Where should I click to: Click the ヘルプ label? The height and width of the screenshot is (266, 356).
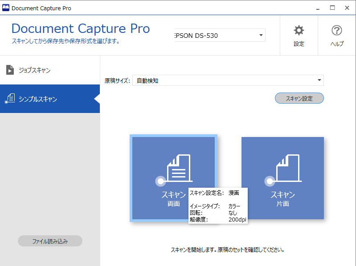337,44
